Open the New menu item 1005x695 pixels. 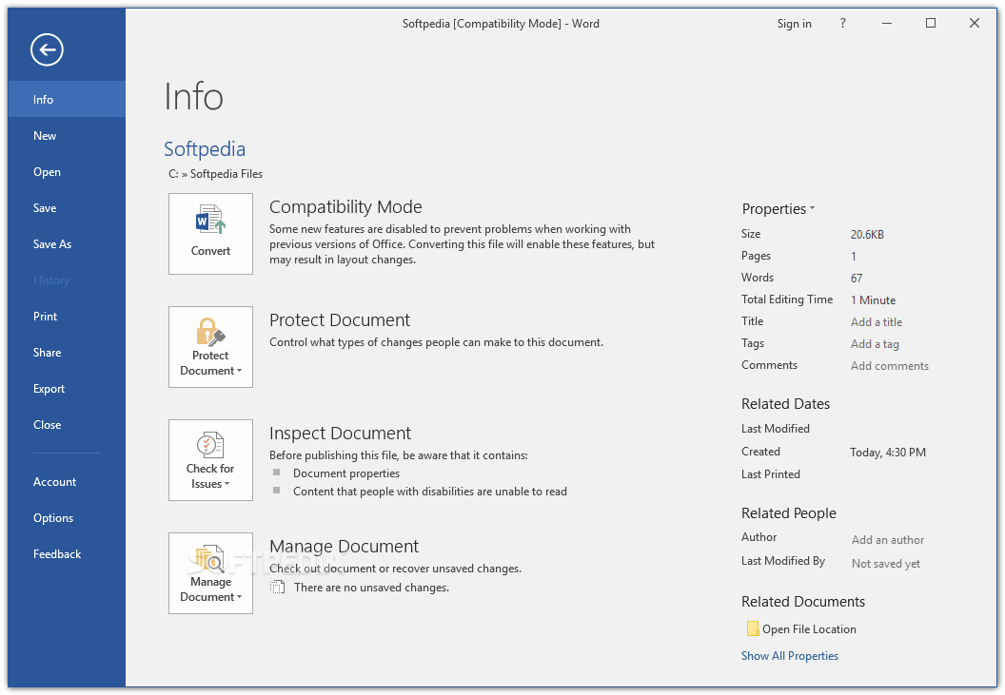pos(67,136)
